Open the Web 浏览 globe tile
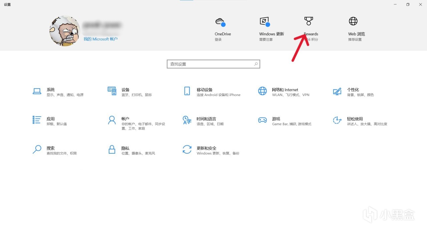This screenshot has height=229, width=427. click(356, 29)
